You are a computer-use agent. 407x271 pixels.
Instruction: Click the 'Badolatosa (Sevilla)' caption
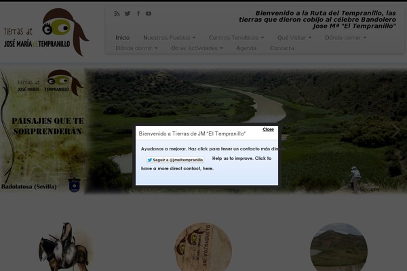click(x=28, y=187)
